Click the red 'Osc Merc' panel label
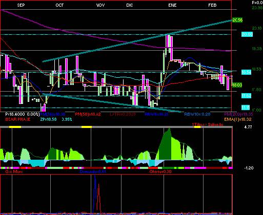Viewport: 263px width, 215px height. 14,171
